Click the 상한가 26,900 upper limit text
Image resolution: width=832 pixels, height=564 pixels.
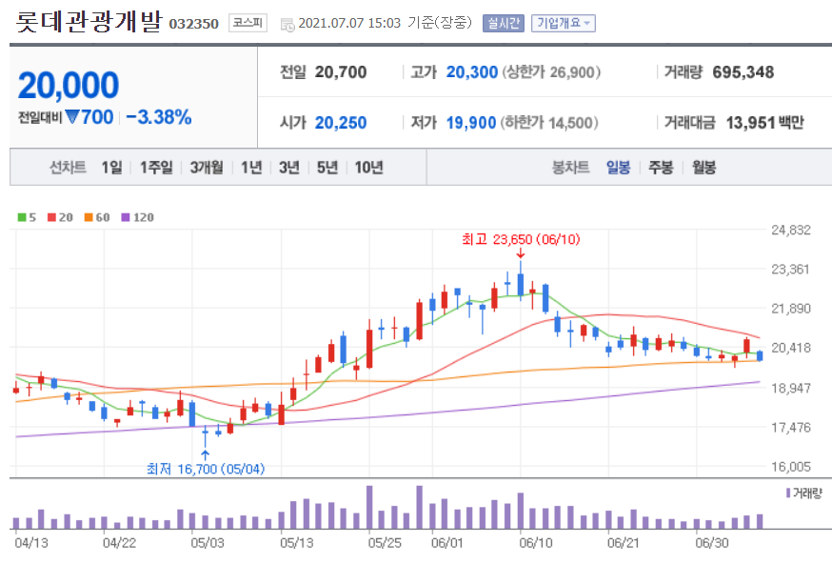coord(551,72)
